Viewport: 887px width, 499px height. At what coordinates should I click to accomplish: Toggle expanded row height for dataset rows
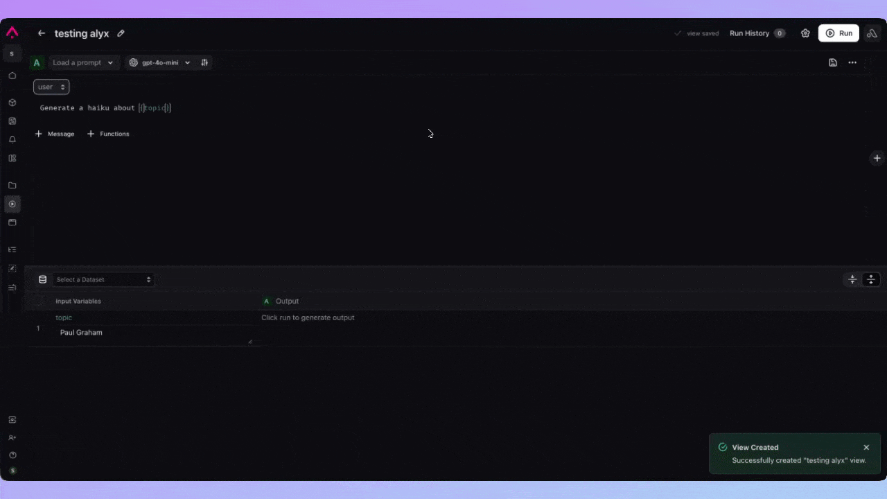pos(870,279)
